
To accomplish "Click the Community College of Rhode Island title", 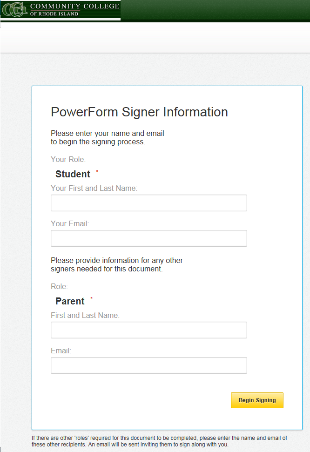I will coord(74,9).
